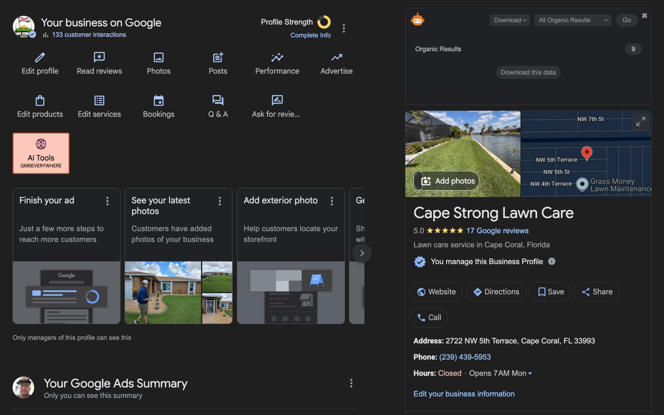Click the Complete Info link
The width and height of the screenshot is (664, 415).
coord(310,35)
